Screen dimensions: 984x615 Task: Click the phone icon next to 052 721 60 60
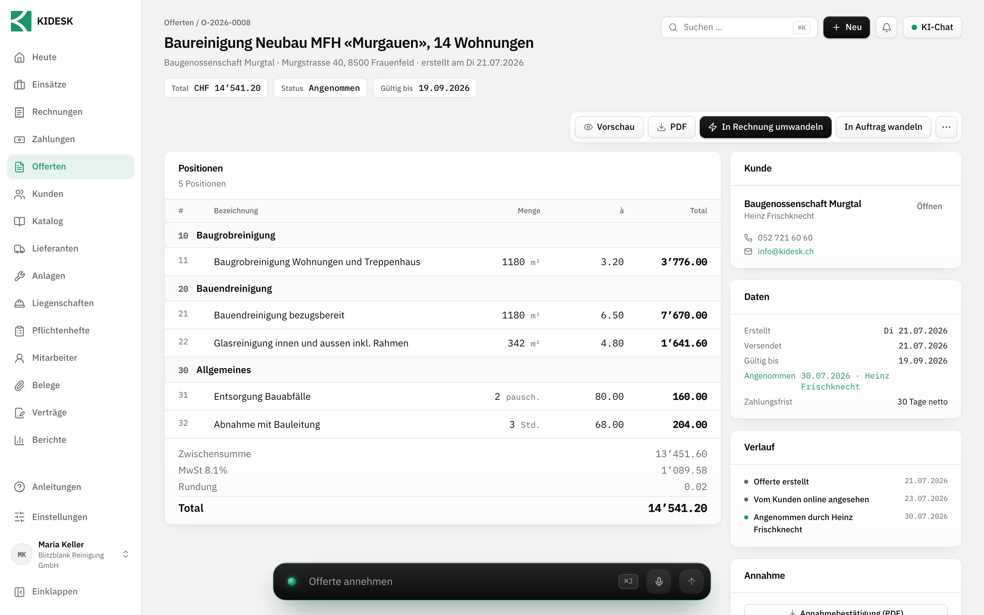(x=748, y=237)
